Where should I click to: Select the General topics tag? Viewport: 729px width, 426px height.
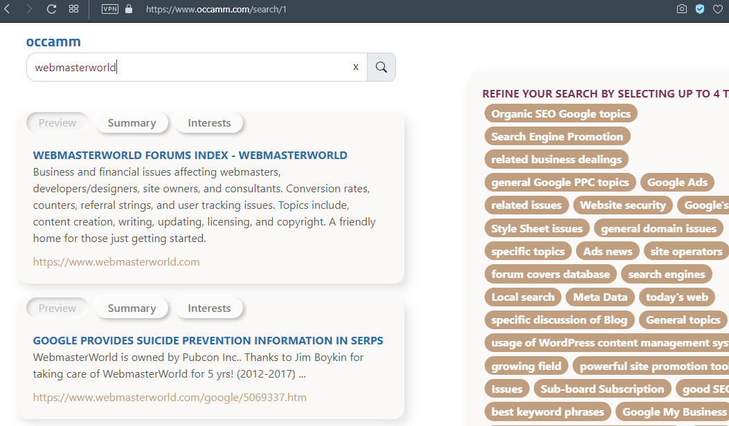tap(683, 319)
